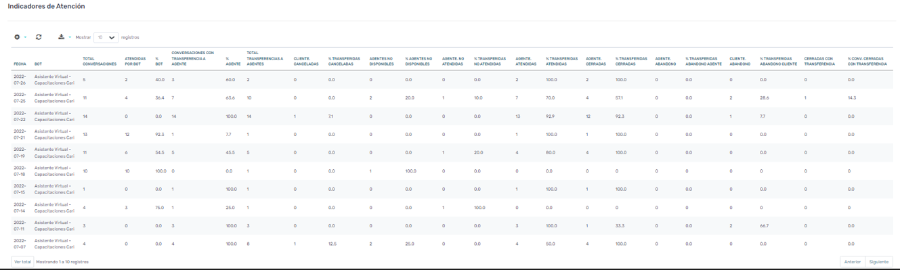Image resolution: width=900 pixels, height=270 pixels.
Task: Sort by AGENTE. NO ATENDIDAS header
Action: click(x=453, y=61)
